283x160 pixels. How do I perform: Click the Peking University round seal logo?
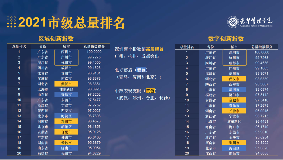tap(232, 22)
